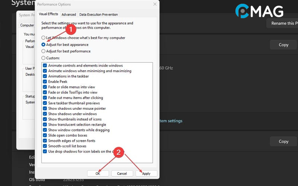Toggle Show shadows under mouse pointer
Image resolution: width=298 pixels, height=186 pixels.
pyautogui.click(x=45, y=109)
